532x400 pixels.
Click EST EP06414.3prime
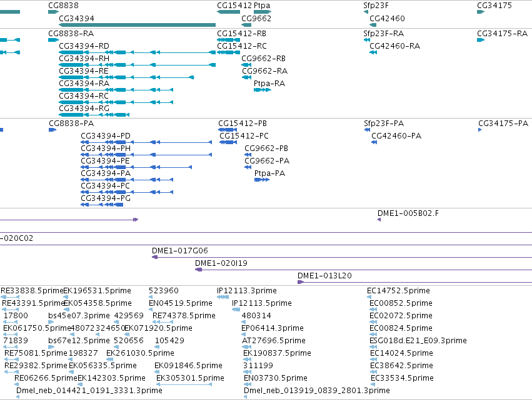[x=273, y=328]
